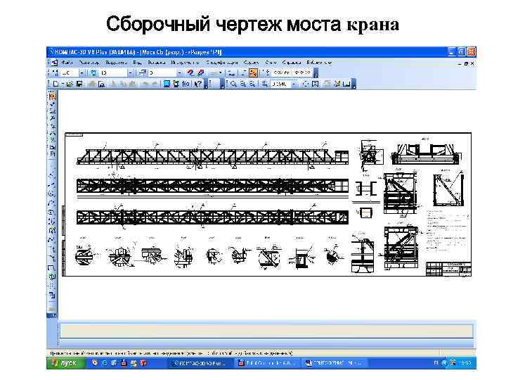The width and height of the screenshot is (506, 380).
Task: Click the Zoom in magnifier icon
Action: pos(243,84)
